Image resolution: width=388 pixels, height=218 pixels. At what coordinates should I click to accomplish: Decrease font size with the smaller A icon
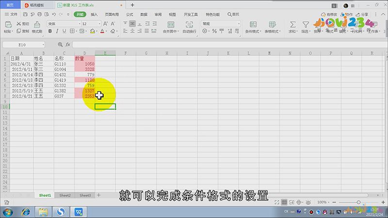113,24
